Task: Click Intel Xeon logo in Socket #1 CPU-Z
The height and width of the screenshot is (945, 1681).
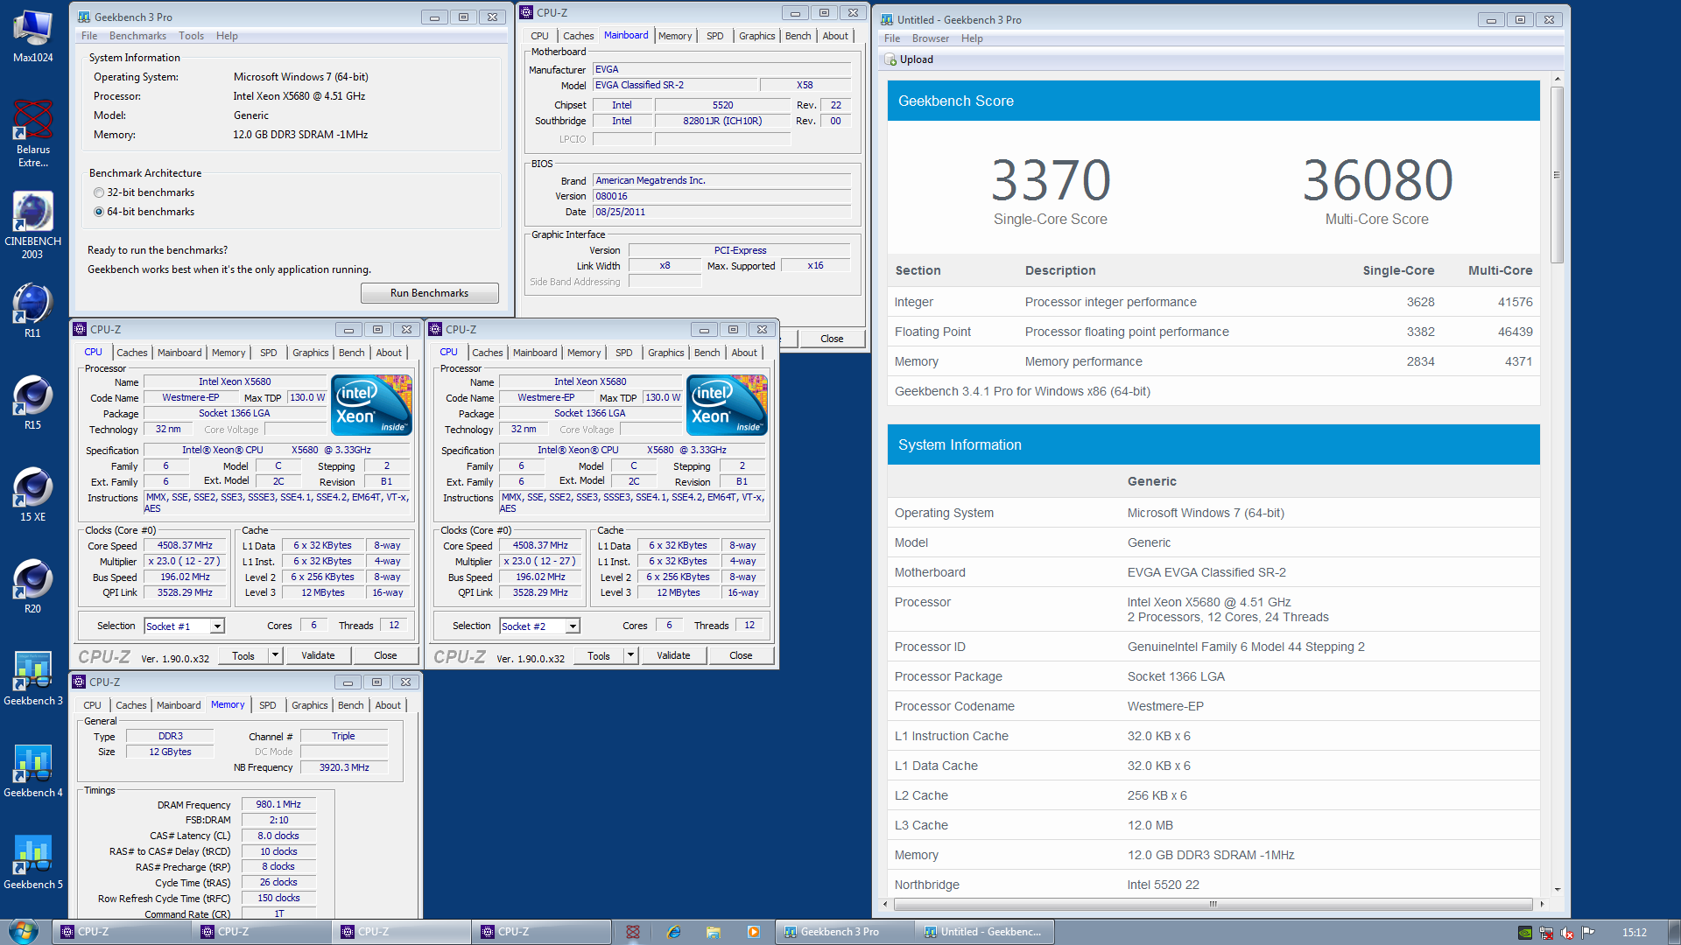Action: pyautogui.click(x=372, y=404)
